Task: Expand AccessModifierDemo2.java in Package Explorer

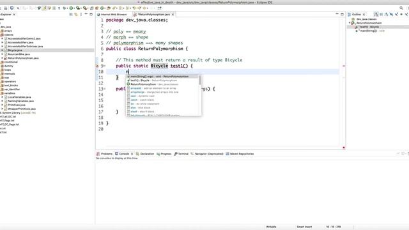Action: 3,38
